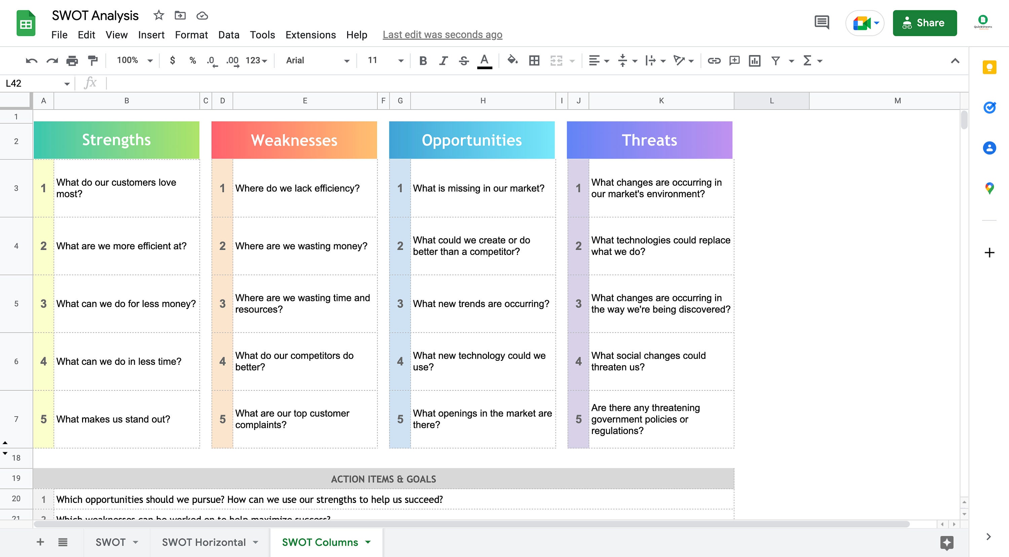
Task: Open Google Keep in the side panel
Action: click(989, 67)
